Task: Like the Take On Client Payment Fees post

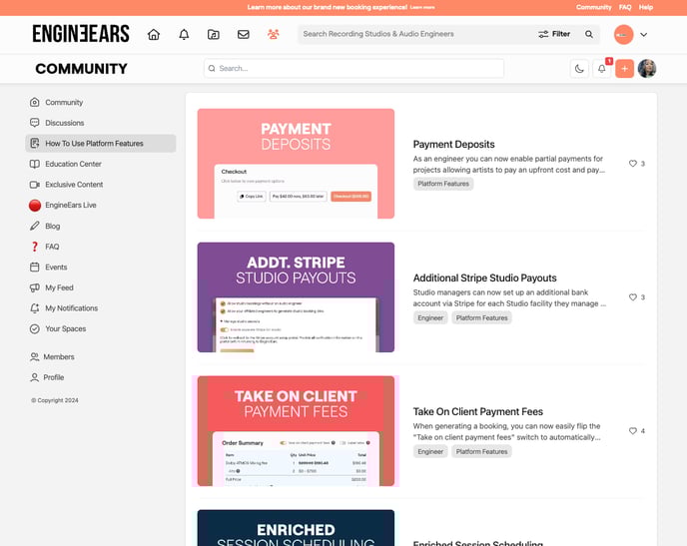Action: [x=632, y=431]
